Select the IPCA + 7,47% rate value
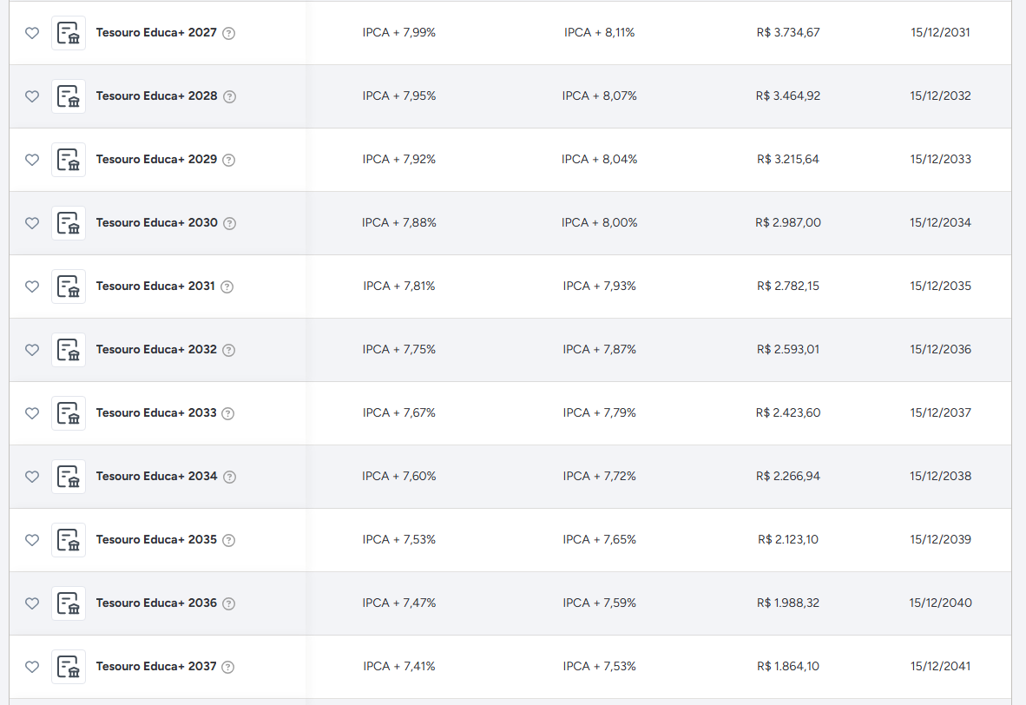Viewport: 1026px width, 705px height. coord(399,603)
